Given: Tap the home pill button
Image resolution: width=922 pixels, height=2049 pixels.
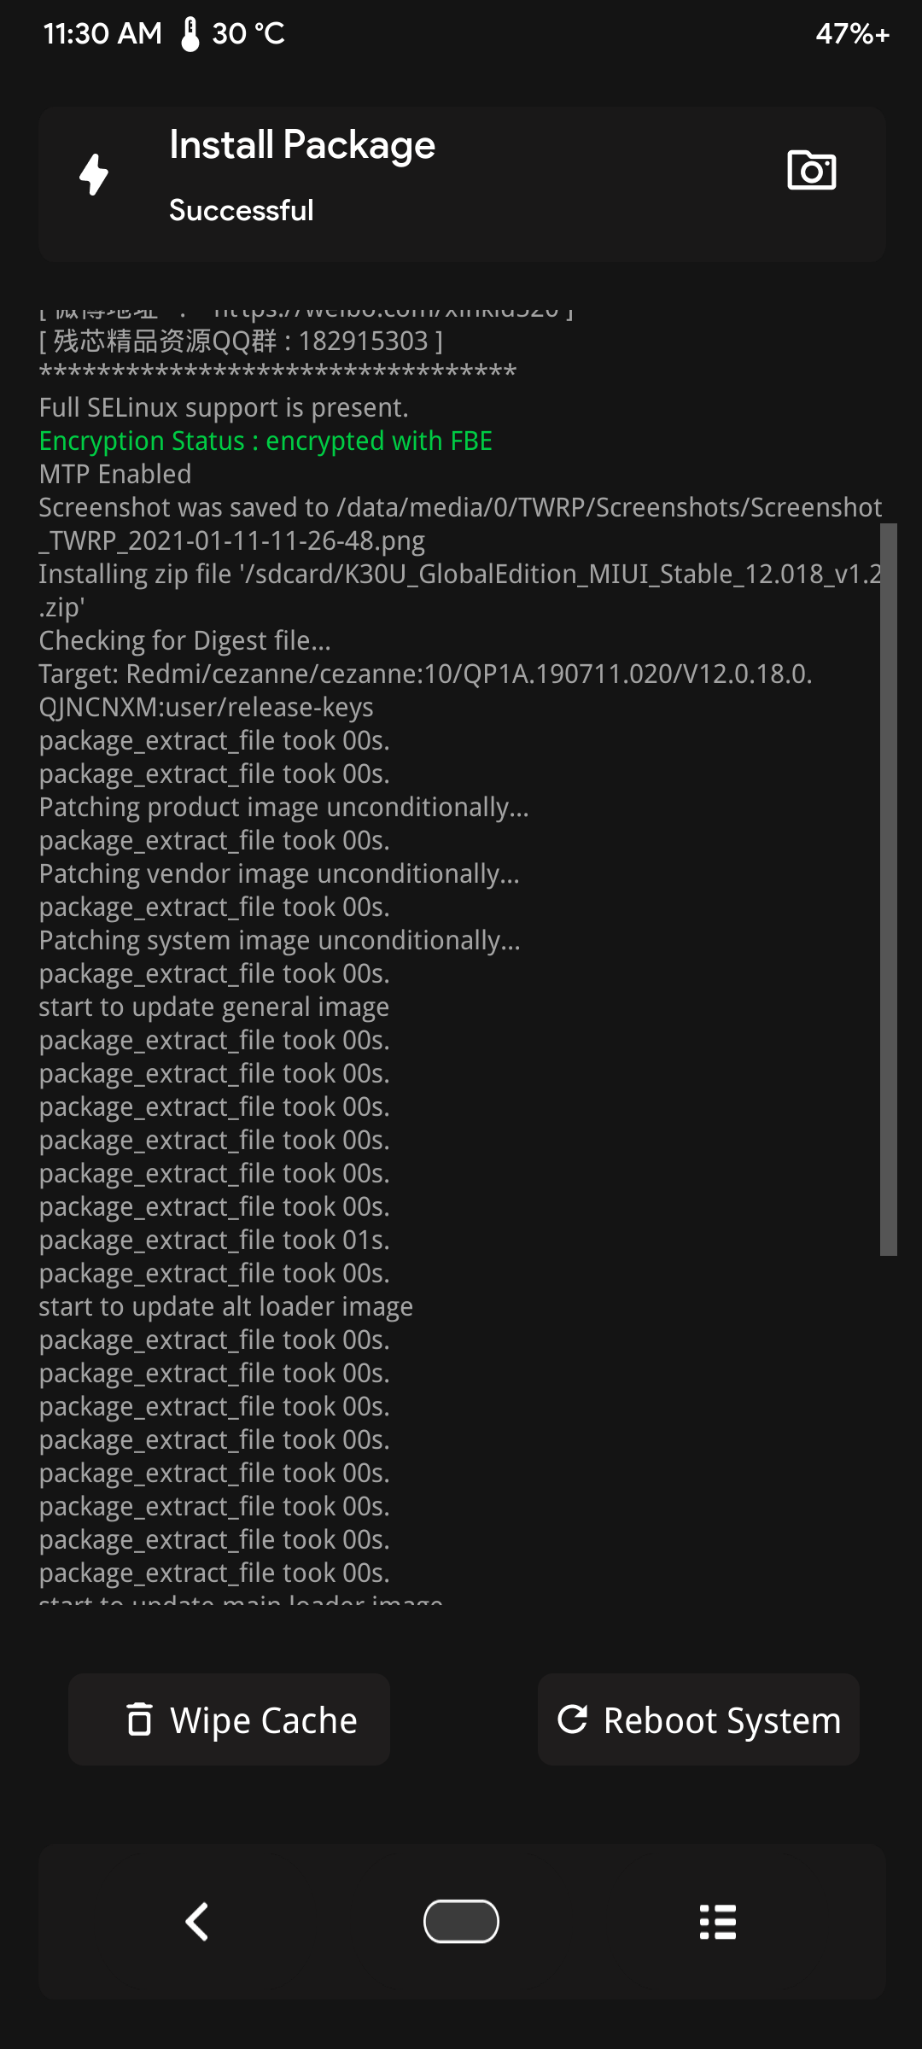Looking at the screenshot, I should click(x=461, y=1921).
